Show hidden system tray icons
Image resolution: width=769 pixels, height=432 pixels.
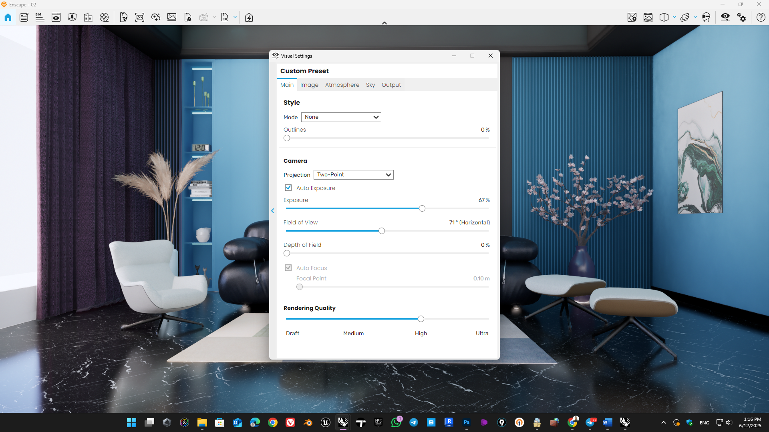[664, 422]
